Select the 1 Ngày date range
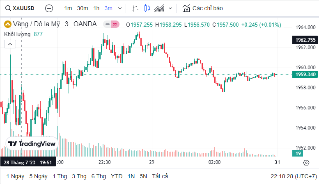This screenshot has height=184, width=319. [15, 176]
